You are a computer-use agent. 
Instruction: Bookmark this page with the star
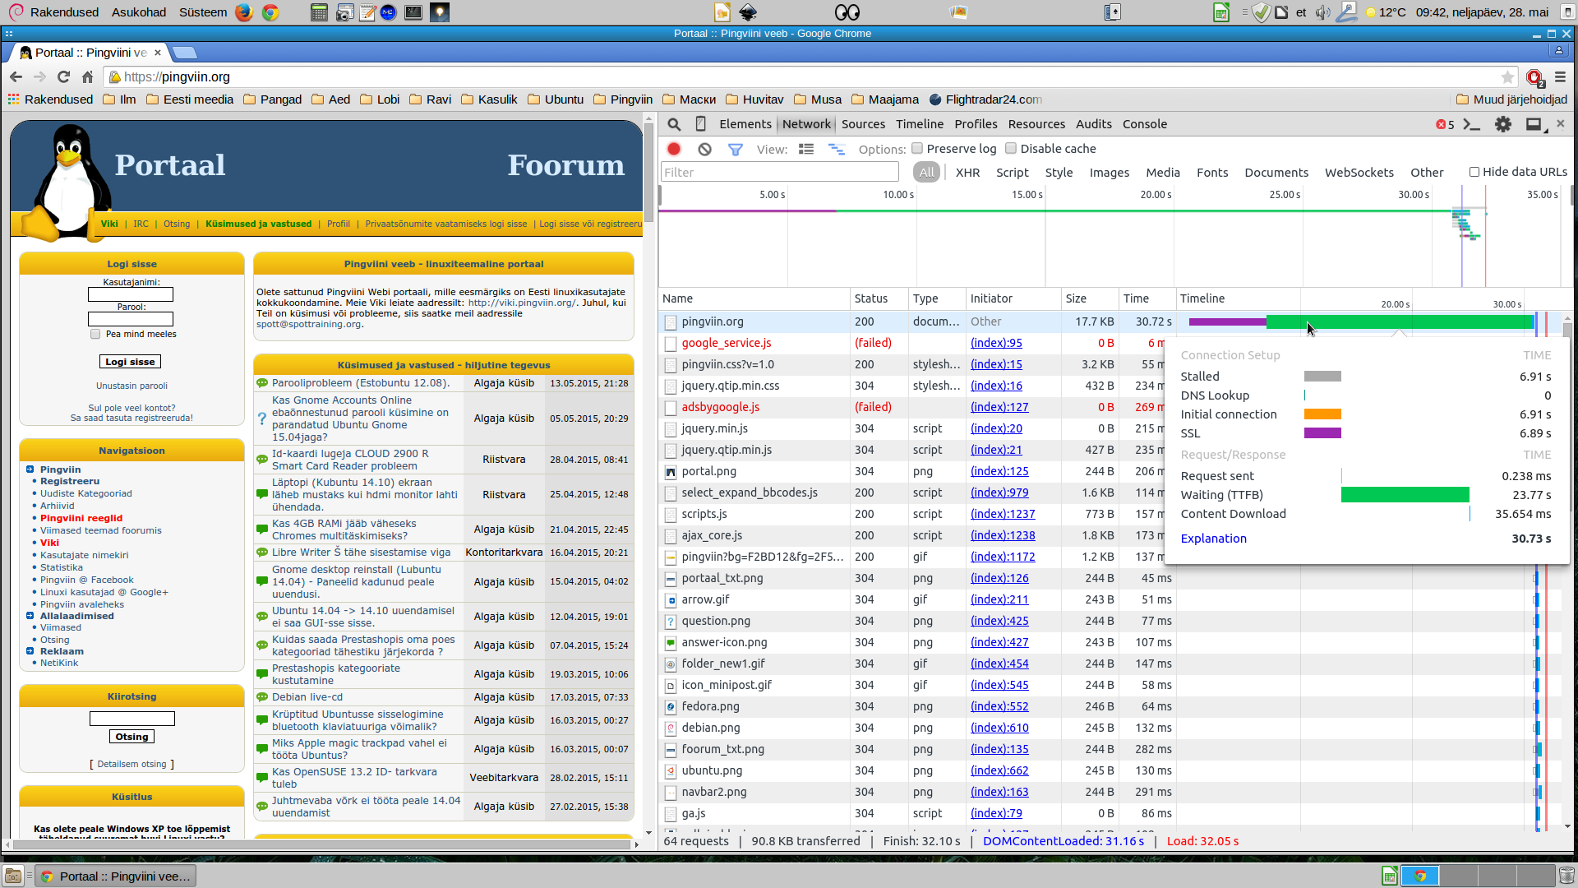point(1507,76)
